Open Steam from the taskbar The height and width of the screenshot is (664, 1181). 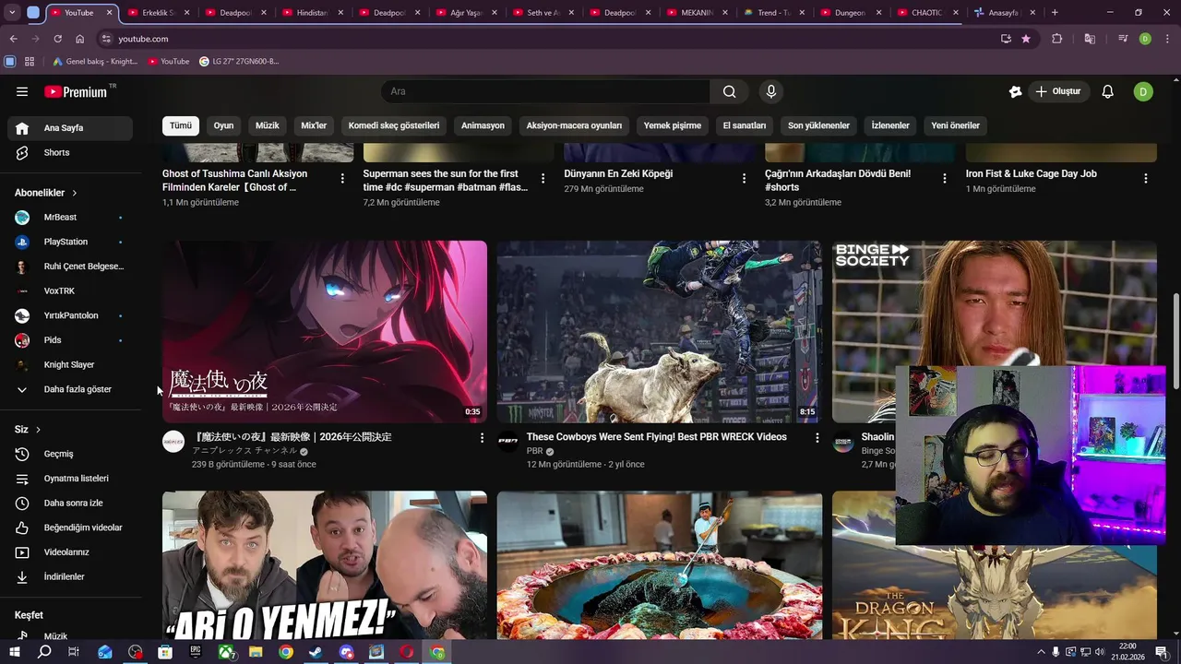click(316, 652)
